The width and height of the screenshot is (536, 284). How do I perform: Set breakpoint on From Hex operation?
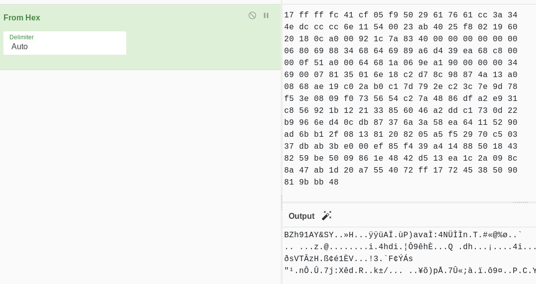pyautogui.click(x=266, y=15)
